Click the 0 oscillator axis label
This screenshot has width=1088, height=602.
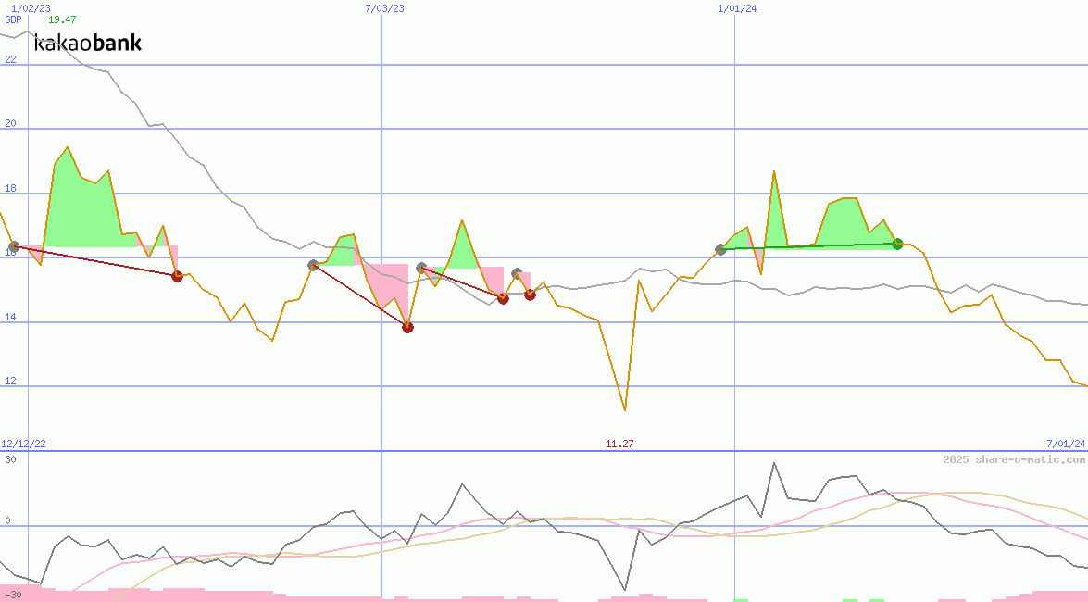tap(7, 521)
